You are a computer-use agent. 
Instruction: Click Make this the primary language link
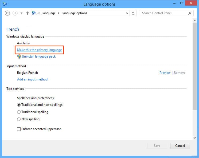39,50
